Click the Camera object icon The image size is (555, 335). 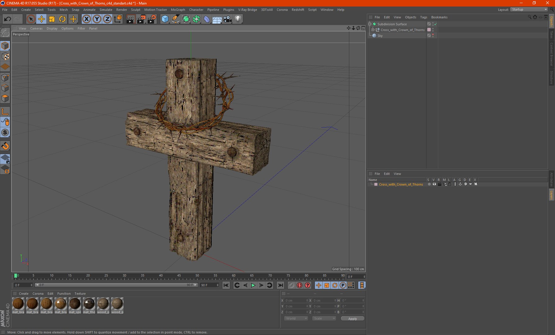coord(228,19)
